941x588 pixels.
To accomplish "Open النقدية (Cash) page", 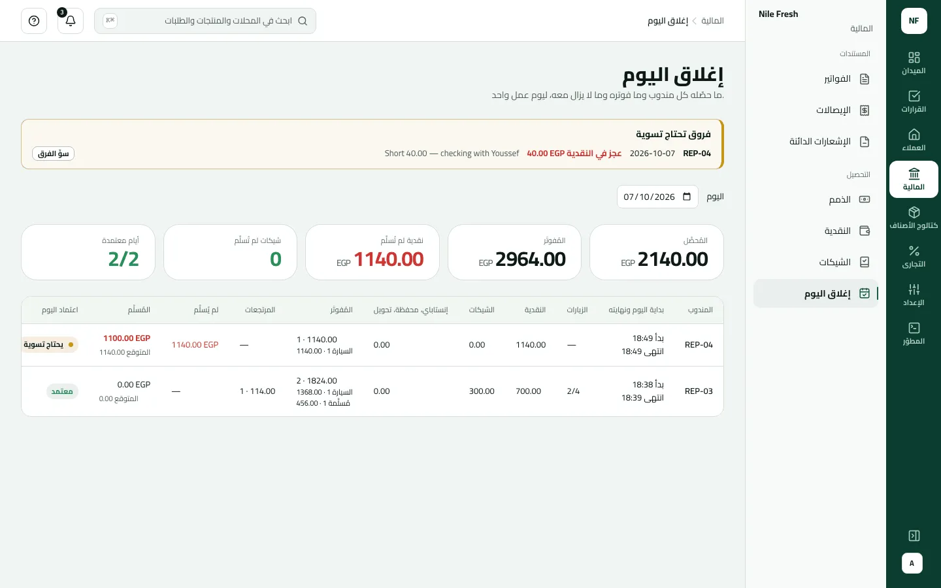I will click(816, 231).
